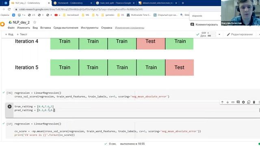Open the Комментировать comment button
The image size is (260, 146).
[204, 24]
